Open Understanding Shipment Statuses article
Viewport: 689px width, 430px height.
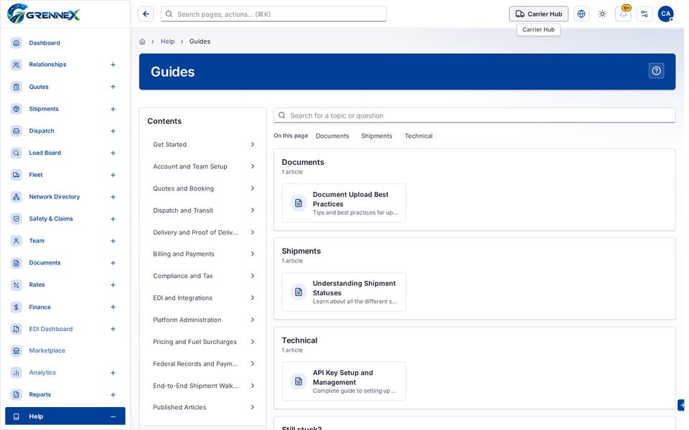tap(344, 292)
